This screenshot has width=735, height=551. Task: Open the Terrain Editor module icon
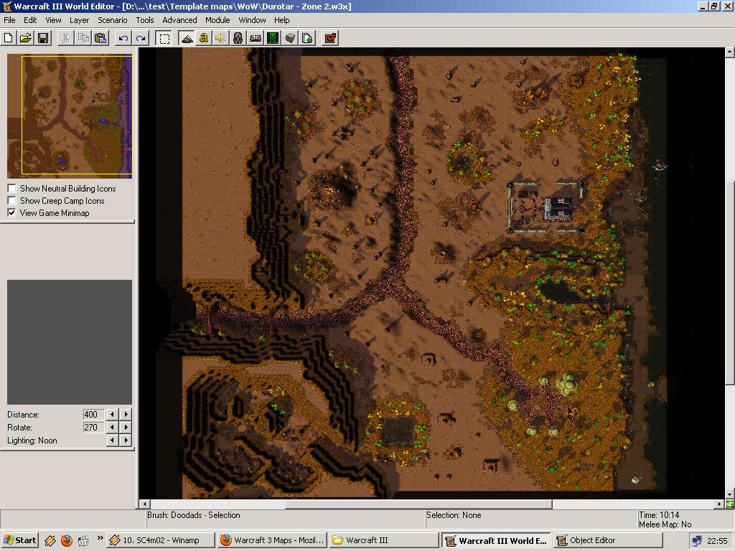tap(187, 38)
